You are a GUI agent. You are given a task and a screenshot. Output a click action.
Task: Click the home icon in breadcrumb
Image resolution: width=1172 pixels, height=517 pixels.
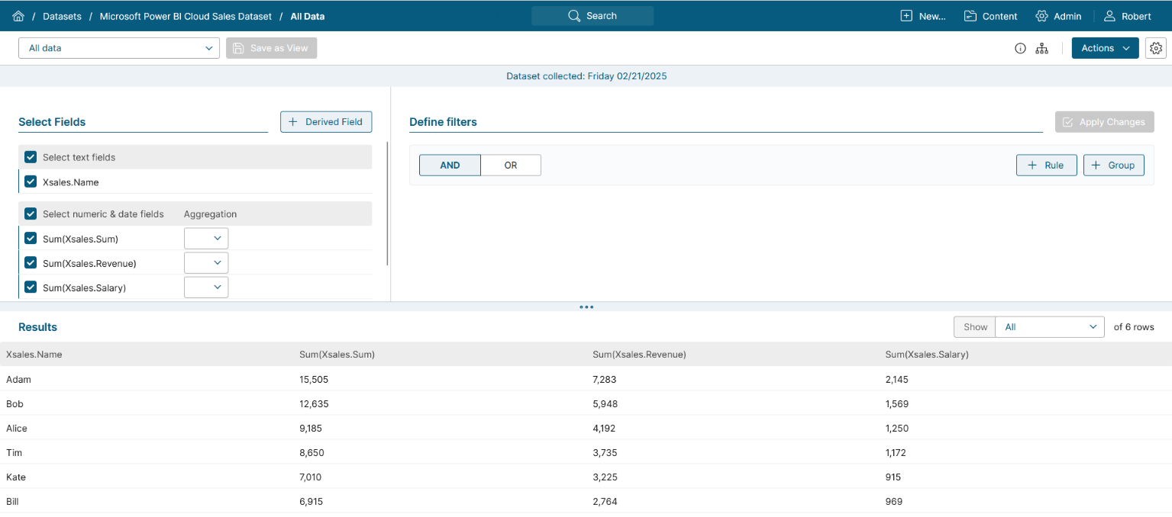tap(18, 16)
